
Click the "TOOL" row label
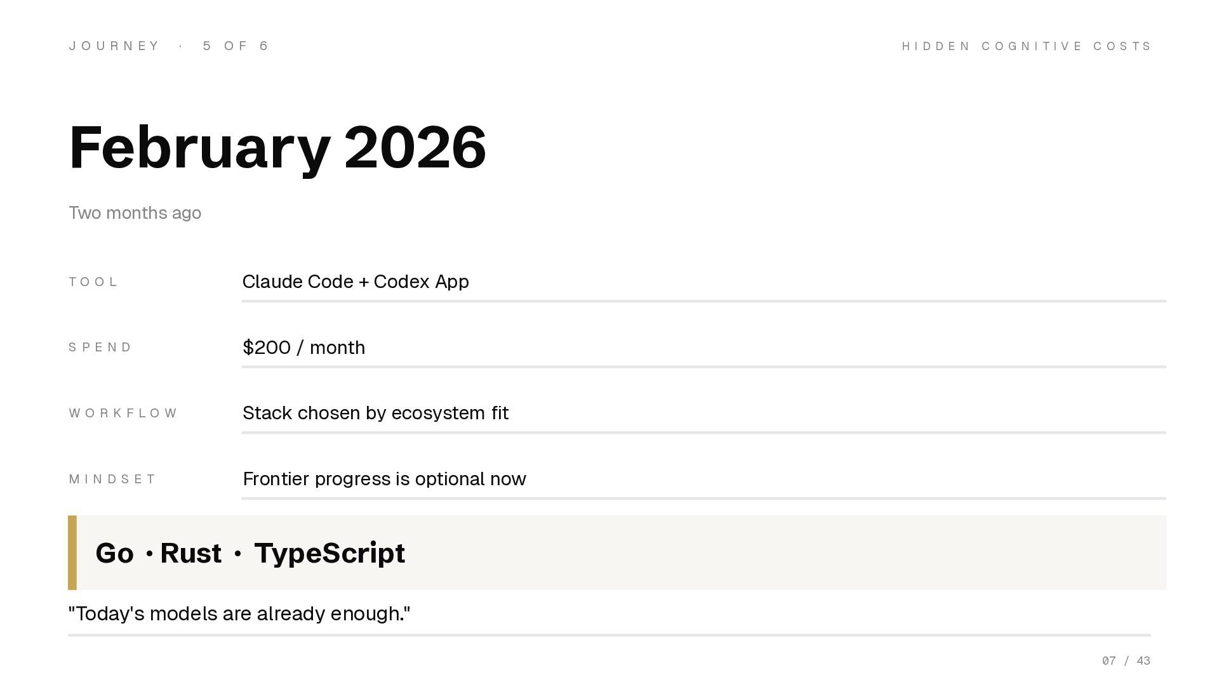click(93, 282)
